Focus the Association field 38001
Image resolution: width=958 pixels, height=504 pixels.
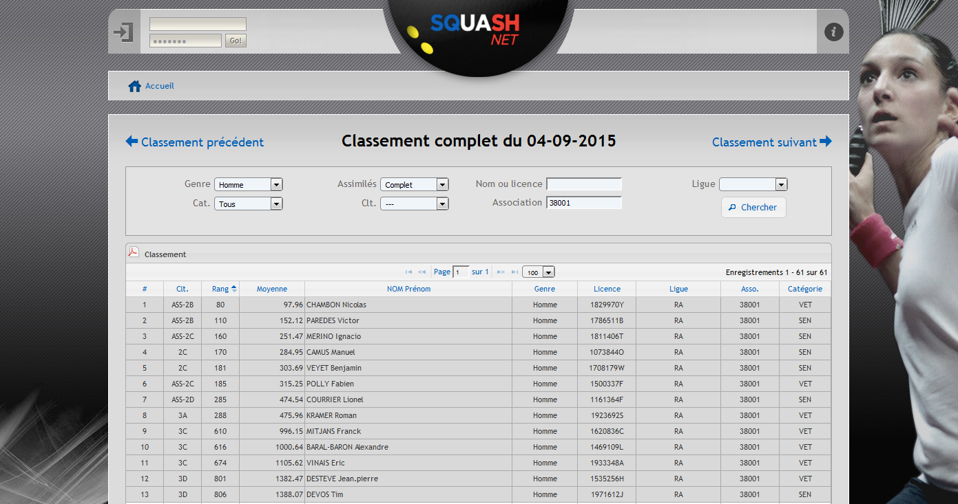(584, 203)
